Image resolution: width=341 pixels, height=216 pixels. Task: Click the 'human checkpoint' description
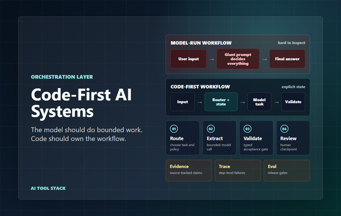click(x=289, y=147)
